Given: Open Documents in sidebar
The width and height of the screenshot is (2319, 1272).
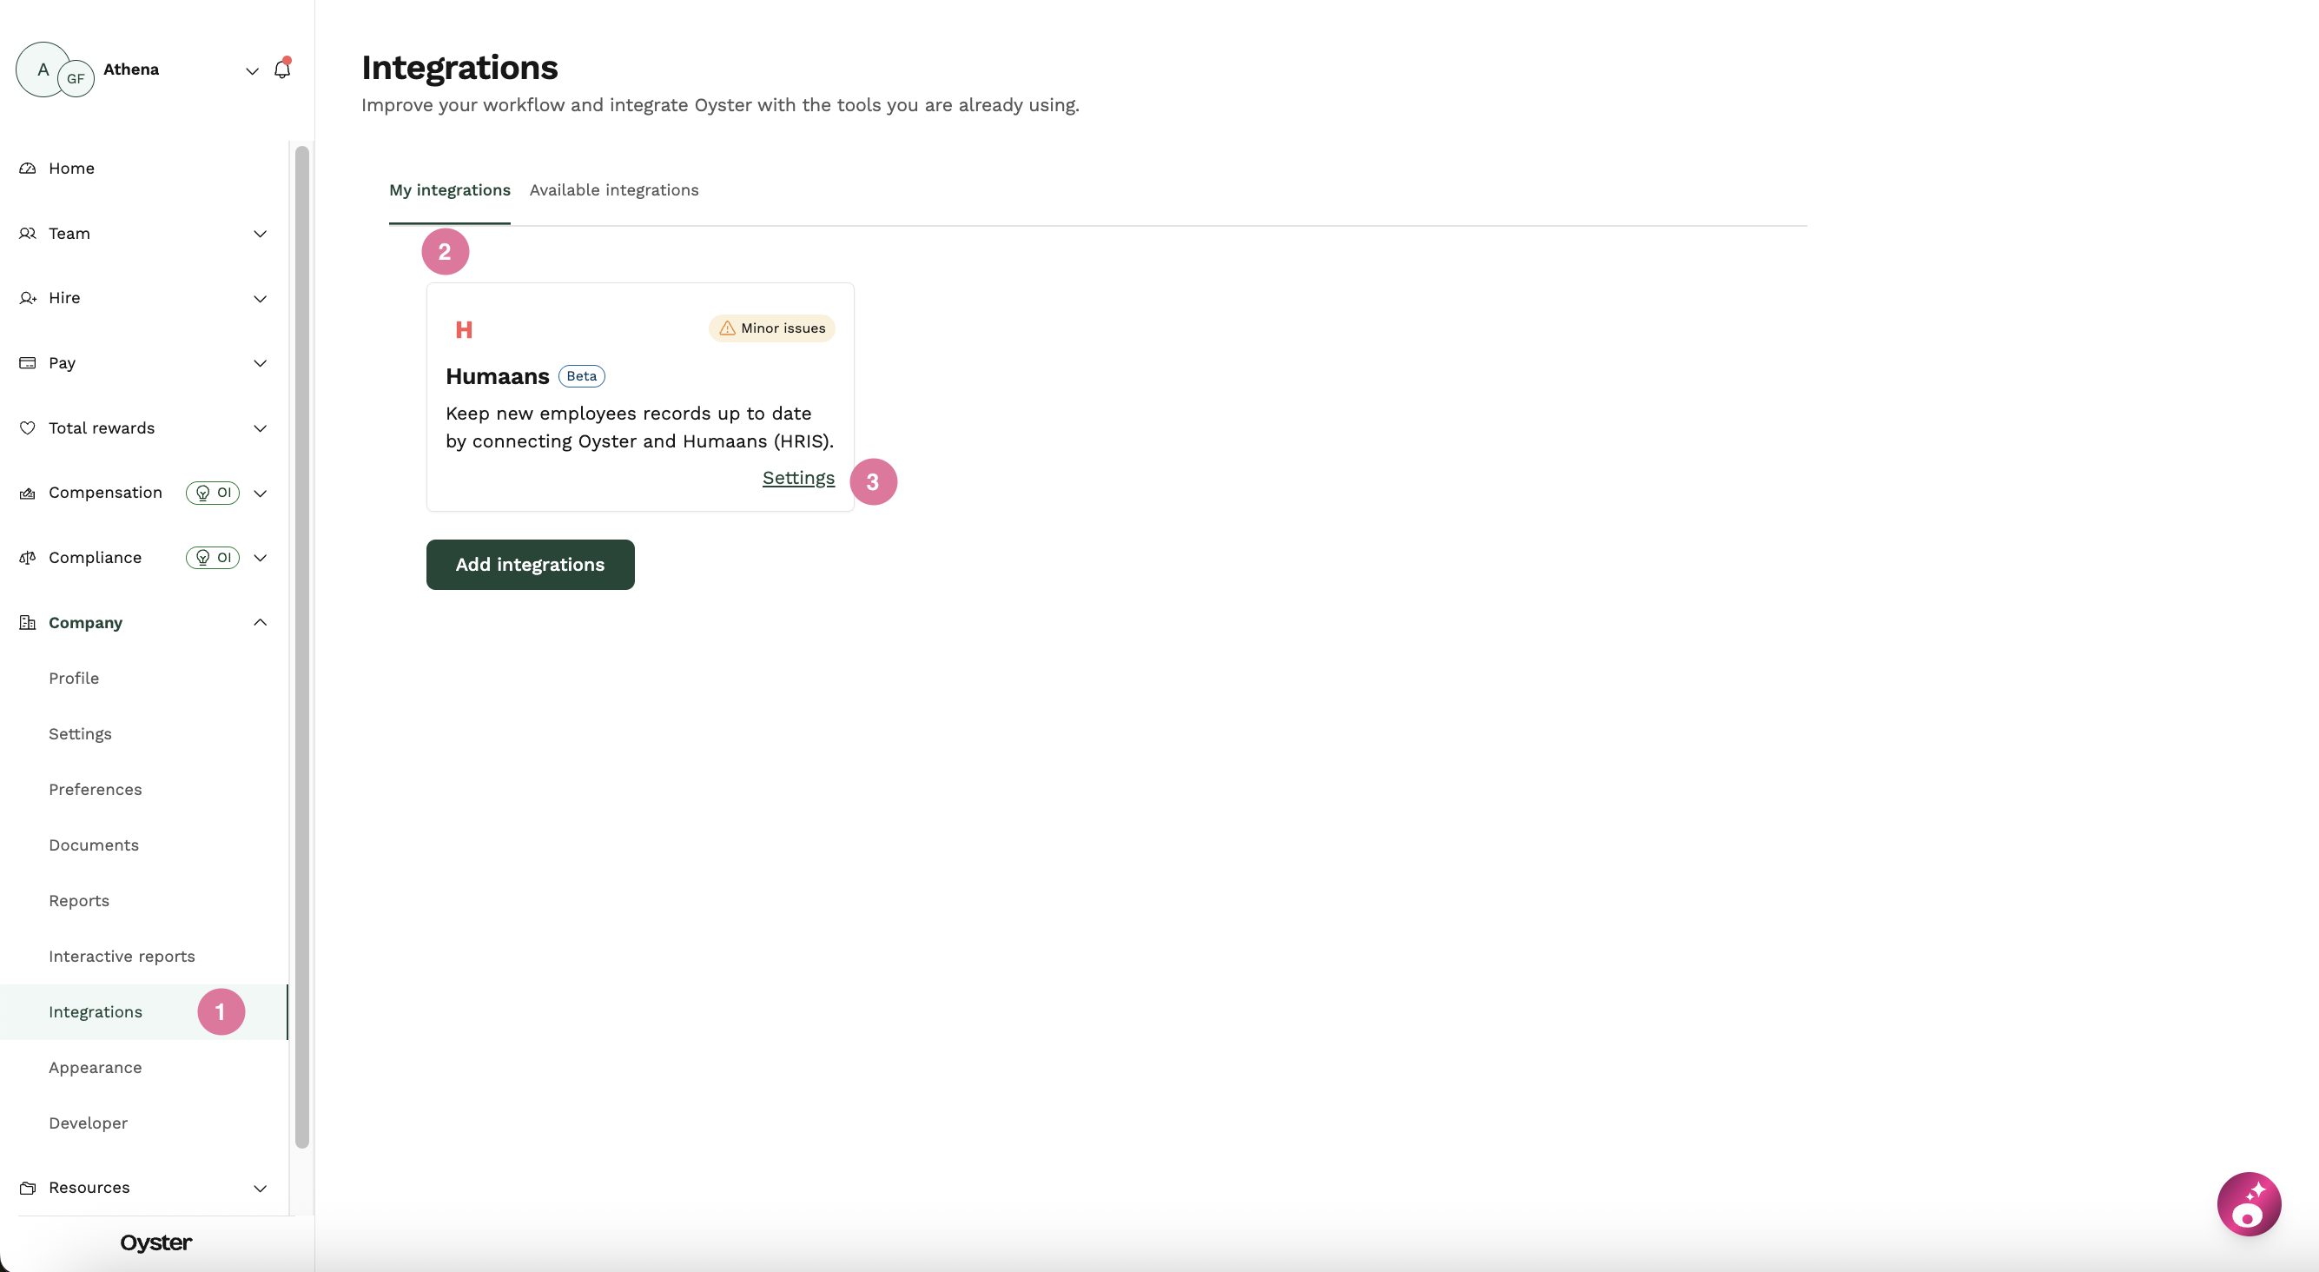Looking at the screenshot, I should (94, 845).
